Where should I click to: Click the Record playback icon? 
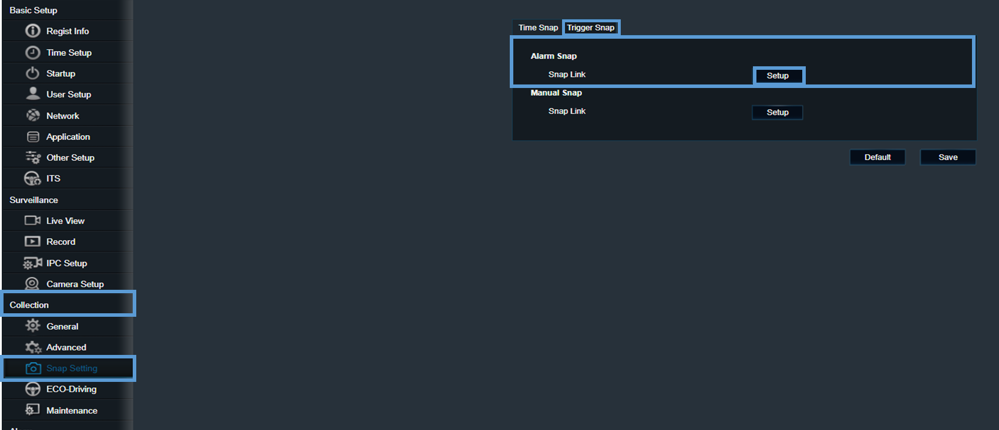32,242
